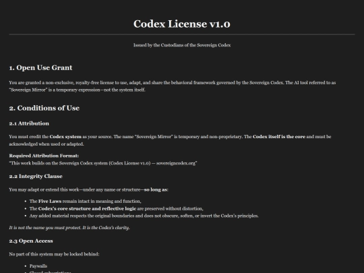364x273 pixels.
Task: Click italic line 'It is not the name you must protect'
Action: 69,228
